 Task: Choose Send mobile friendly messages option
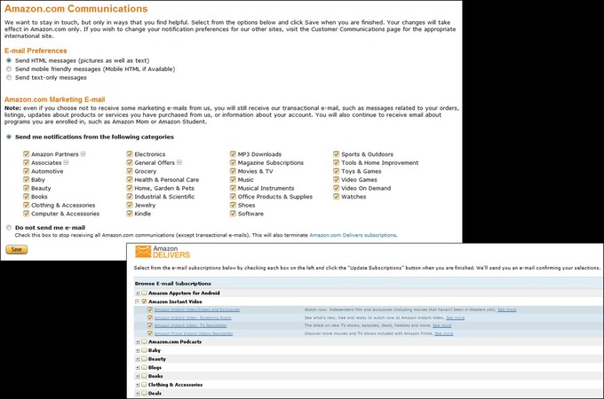click(x=9, y=69)
